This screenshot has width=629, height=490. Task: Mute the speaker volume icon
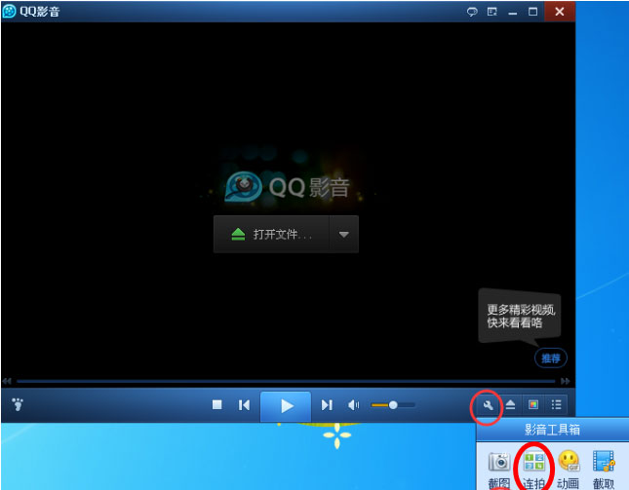354,405
